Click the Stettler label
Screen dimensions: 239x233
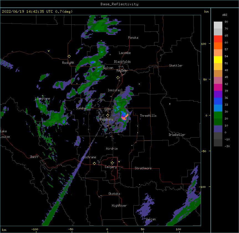(x=176, y=66)
